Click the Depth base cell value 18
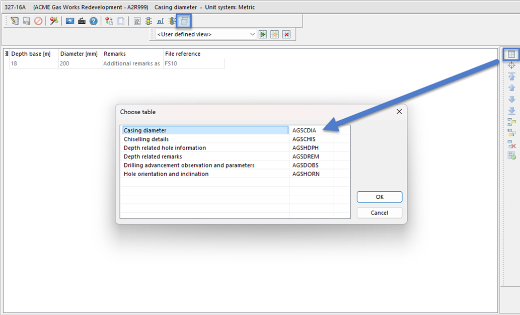520x315 pixels. 14,64
